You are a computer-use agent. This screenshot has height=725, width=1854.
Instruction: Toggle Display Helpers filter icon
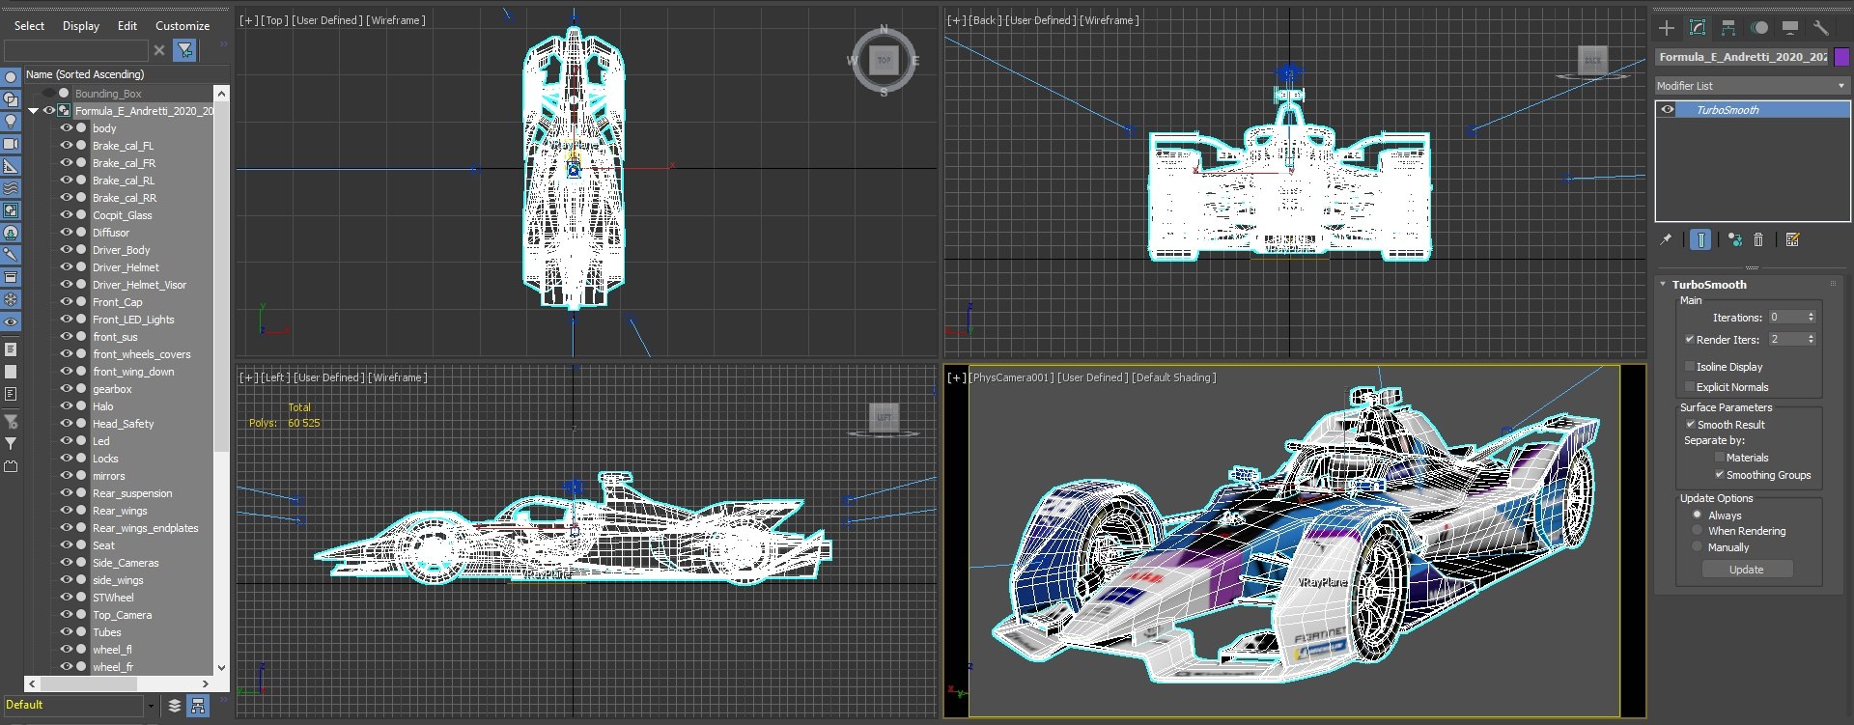click(11, 166)
